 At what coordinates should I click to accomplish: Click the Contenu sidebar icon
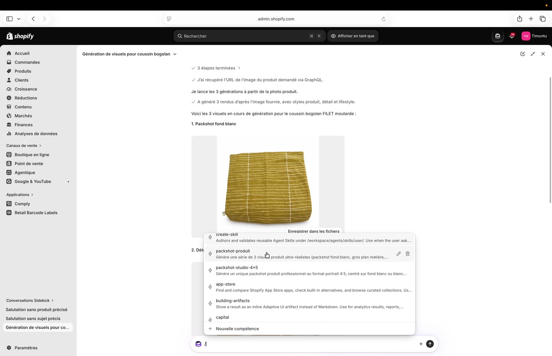tap(9, 107)
